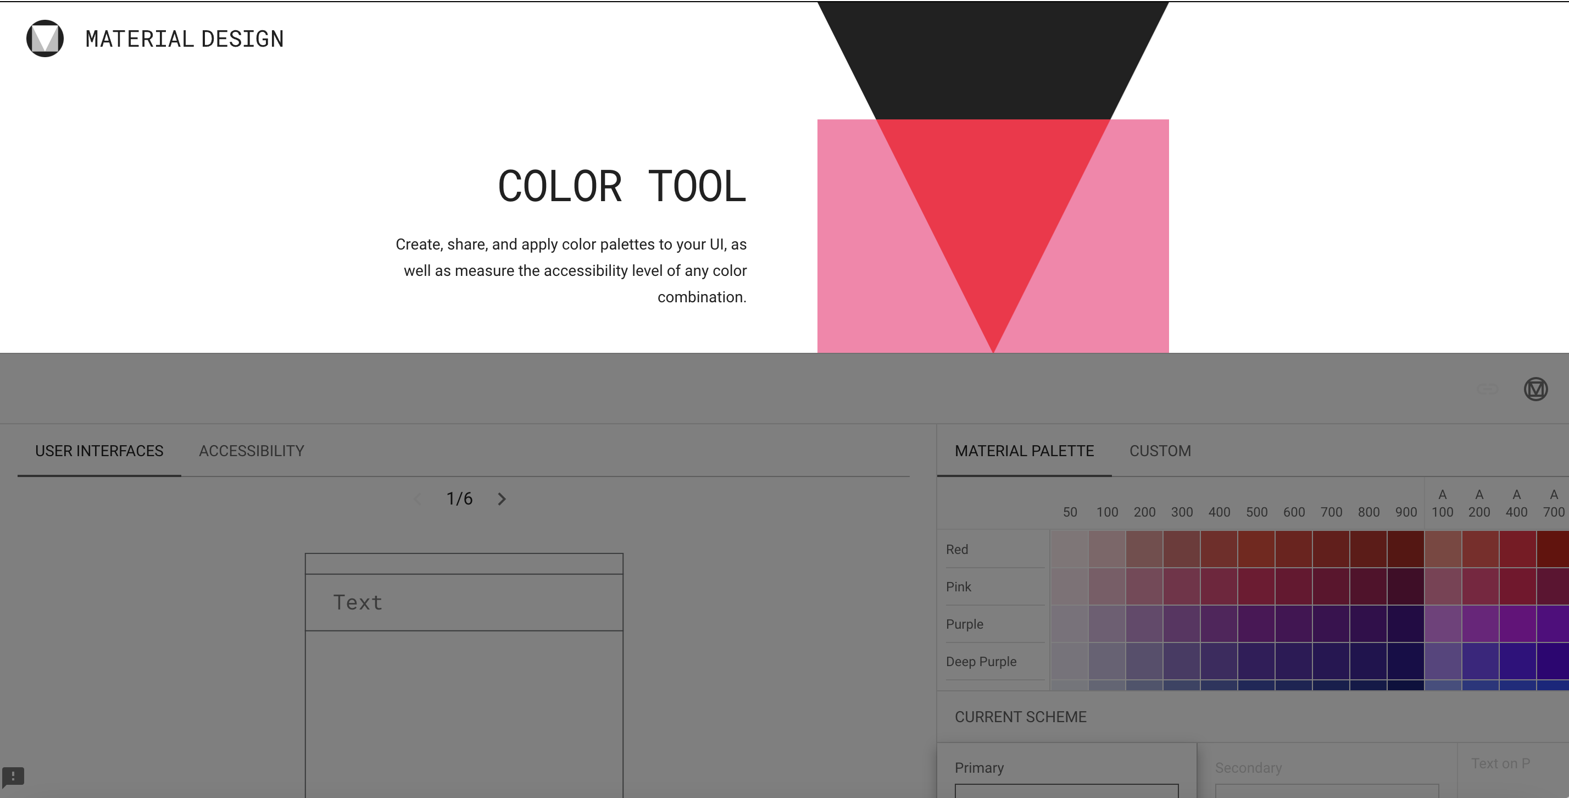This screenshot has height=798, width=1569.
Task: Pick the Red 500 swatch
Action: pyautogui.click(x=1256, y=549)
